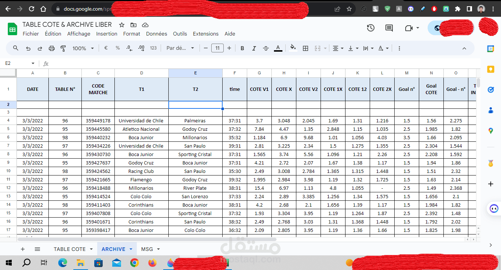
Task: Decrease font size with minus button
Action: [x=206, y=48]
